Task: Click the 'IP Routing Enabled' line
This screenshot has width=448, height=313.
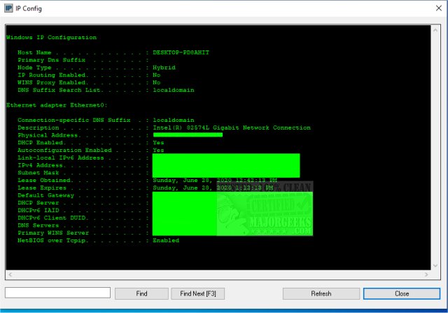Action: point(89,75)
